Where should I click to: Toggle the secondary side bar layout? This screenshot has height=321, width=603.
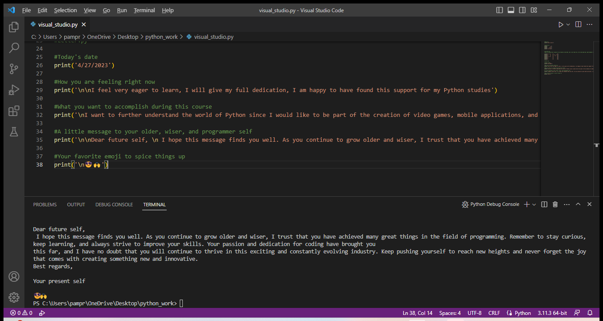522,10
